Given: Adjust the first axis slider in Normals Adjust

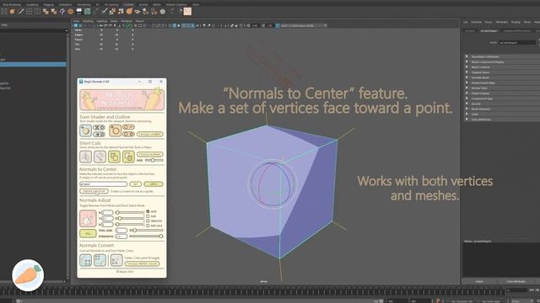Looking at the screenshot, I should [x=129, y=213].
